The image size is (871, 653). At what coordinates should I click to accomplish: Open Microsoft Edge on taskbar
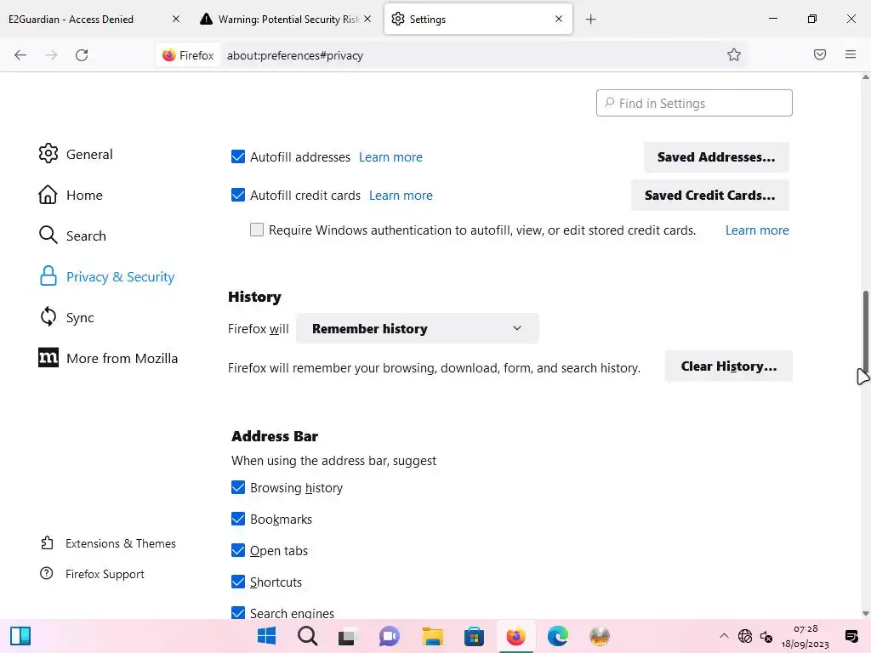pyautogui.click(x=558, y=636)
